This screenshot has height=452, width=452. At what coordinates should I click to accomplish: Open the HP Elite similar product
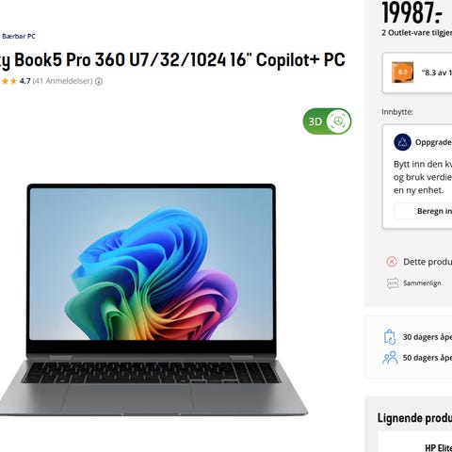438,447
